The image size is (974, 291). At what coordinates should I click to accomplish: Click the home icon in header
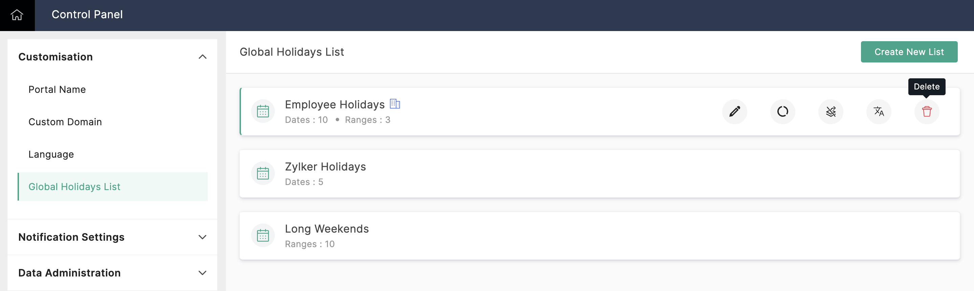click(17, 15)
